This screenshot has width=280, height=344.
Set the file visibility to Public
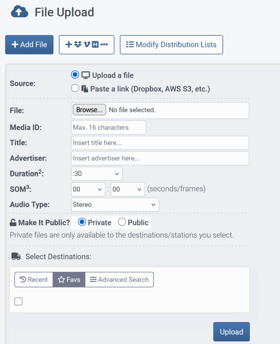coord(122,222)
